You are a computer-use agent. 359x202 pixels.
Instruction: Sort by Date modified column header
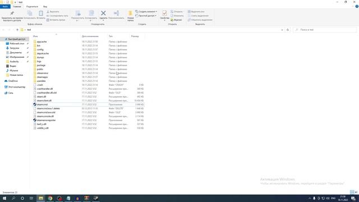(x=94, y=36)
